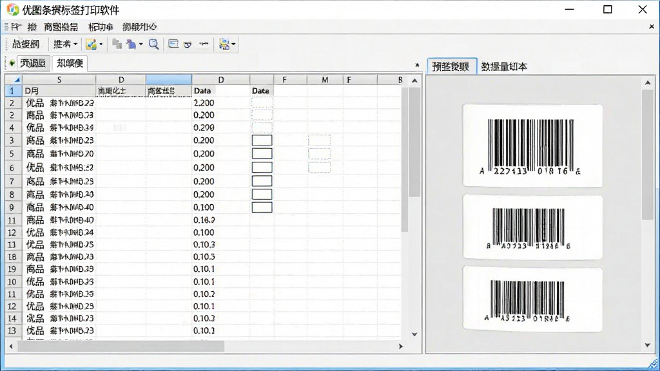Select the middle barcode label preview
This screenshot has height=371, width=660.
(532, 227)
